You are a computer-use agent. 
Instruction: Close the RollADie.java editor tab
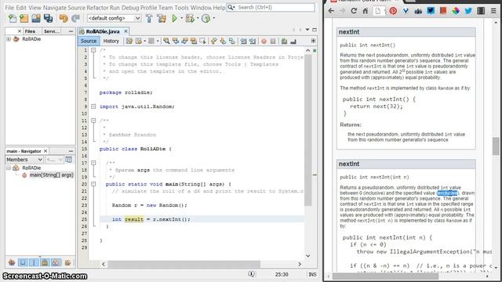coord(125,31)
